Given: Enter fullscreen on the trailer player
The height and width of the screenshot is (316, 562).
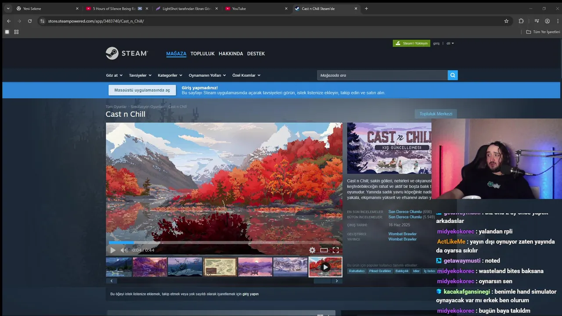Looking at the screenshot, I should click(x=335, y=250).
